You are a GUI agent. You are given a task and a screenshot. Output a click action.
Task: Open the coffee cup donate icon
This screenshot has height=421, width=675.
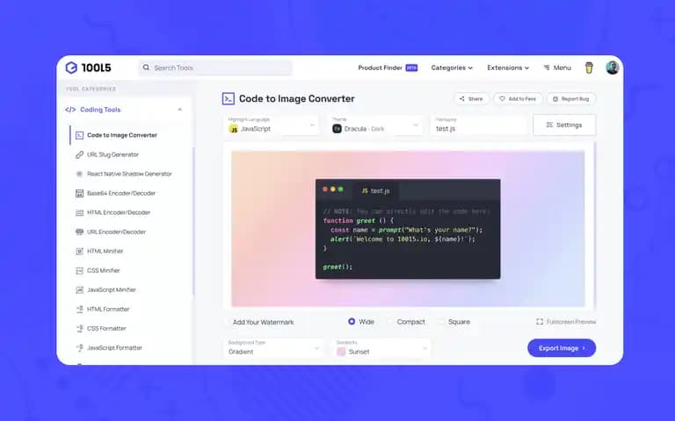tap(589, 68)
